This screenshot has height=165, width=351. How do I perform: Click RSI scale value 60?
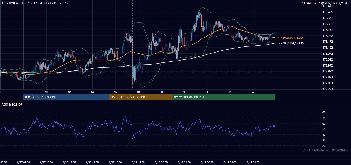324,123
